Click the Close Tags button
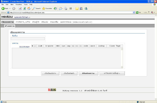Screen dimensions: 157x103 click(115, 46)
